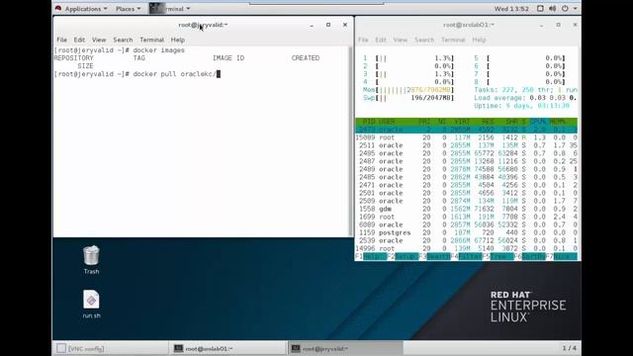Click the Trash desktop icon
The image size is (633, 356).
91,259
